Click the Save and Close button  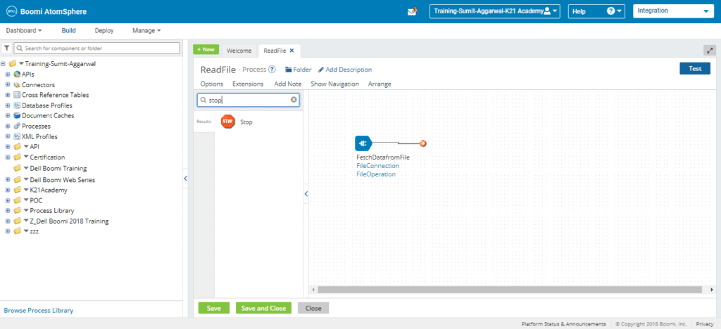[263, 309]
